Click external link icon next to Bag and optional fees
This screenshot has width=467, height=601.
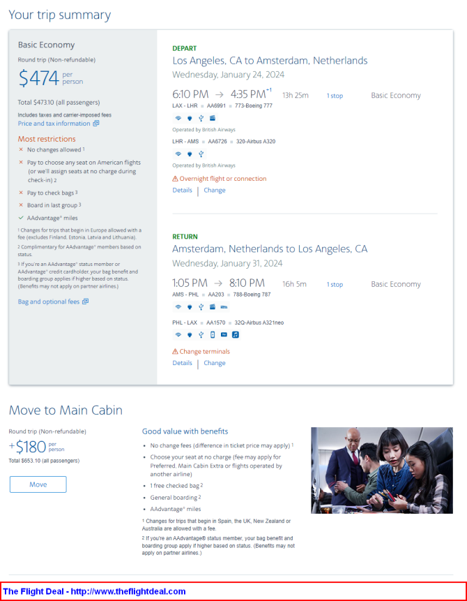click(x=85, y=302)
